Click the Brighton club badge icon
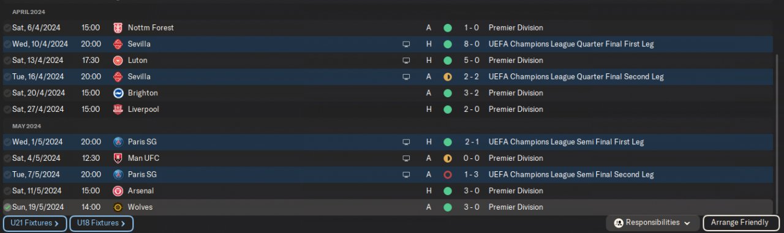Viewport: 784px width, 233px height. click(x=118, y=93)
